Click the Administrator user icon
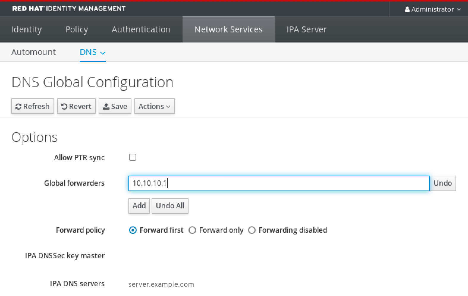 coord(407,10)
